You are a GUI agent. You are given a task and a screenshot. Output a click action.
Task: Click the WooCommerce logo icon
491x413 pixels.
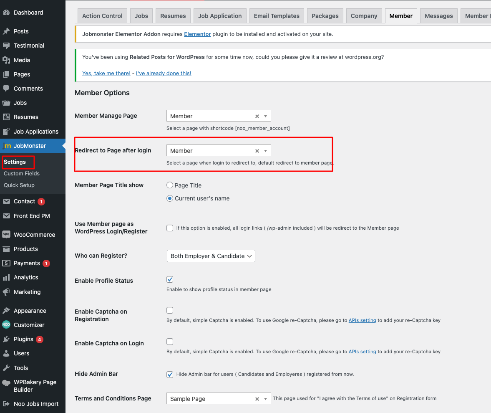pos(6,234)
